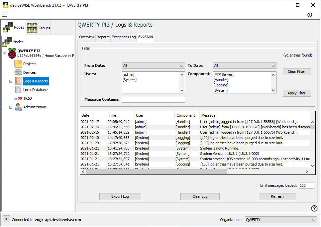Viewport: 321px width, 227px height.
Task: Select [FTP Server] in the Component list
Action: (x=242, y=74)
